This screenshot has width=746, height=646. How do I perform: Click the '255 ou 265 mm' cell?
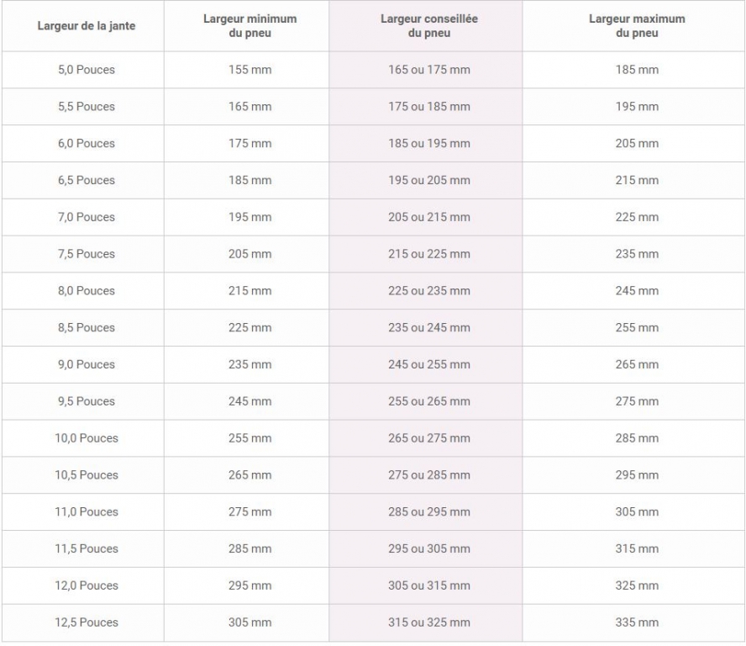pyautogui.click(x=429, y=401)
